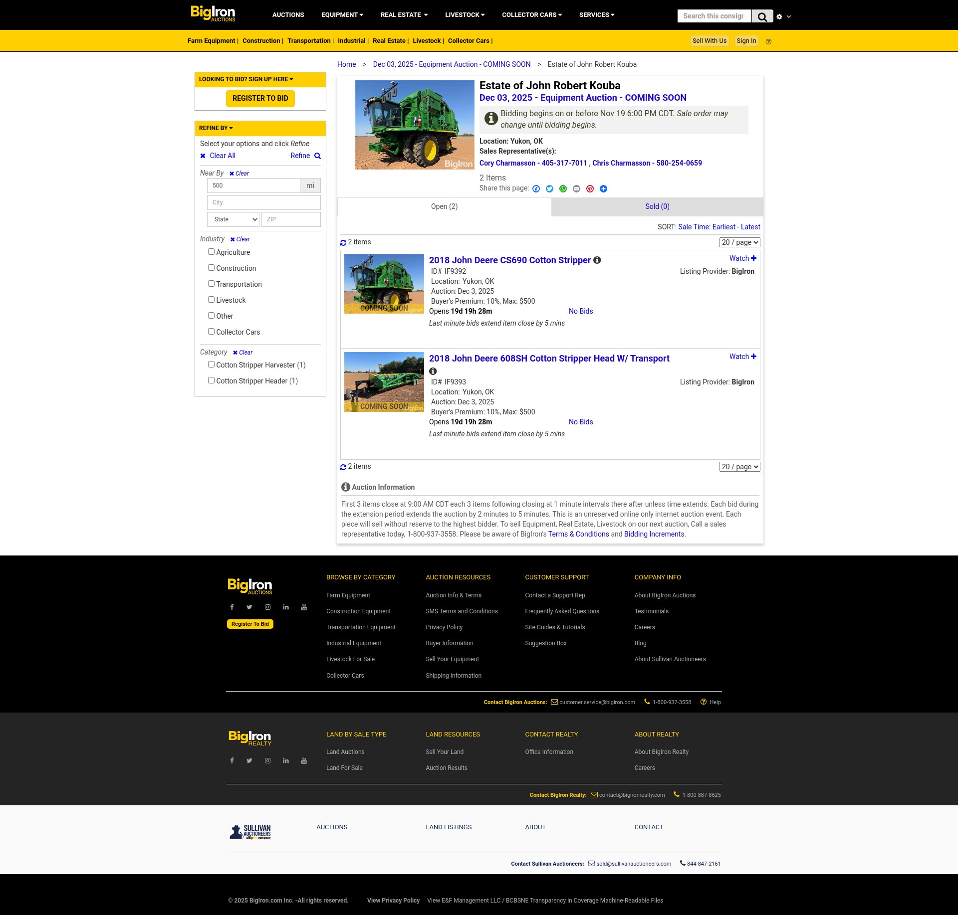Open the settings gear icon in header
This screenshot has width=958, height=915.
click(x=779, y=17)
